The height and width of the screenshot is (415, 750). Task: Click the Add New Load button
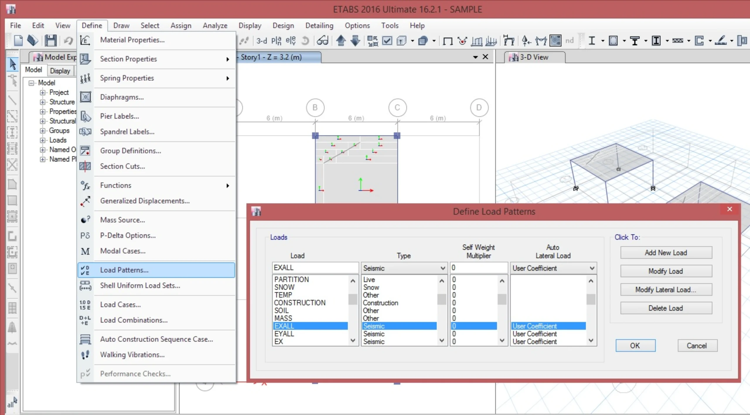coord(666,253)
